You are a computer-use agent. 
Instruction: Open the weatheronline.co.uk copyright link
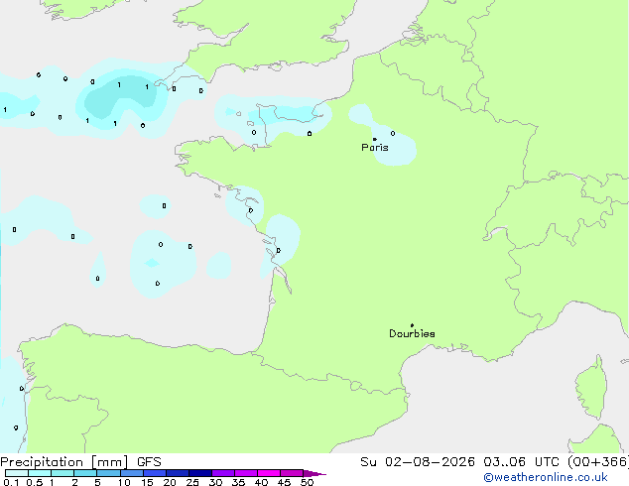point(546,477)
